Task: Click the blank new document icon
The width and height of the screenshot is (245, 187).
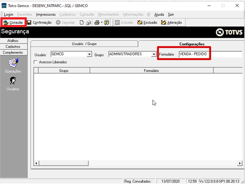Action: pos(82,22)
